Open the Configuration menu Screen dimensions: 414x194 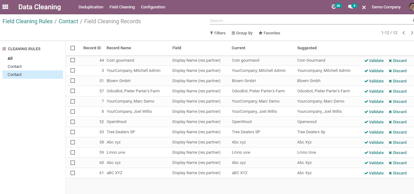coord(153,7)
